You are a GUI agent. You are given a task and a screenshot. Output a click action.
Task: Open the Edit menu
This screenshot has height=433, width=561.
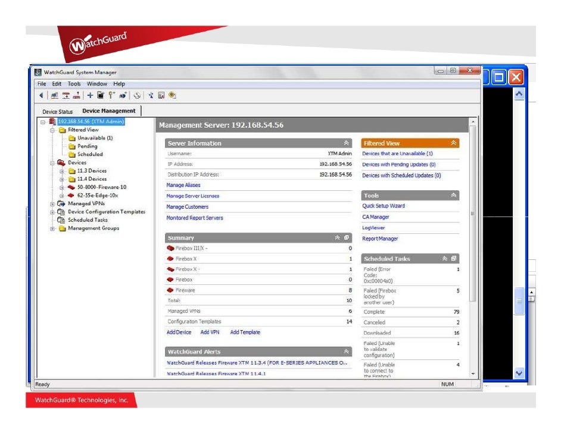point(57,84)
